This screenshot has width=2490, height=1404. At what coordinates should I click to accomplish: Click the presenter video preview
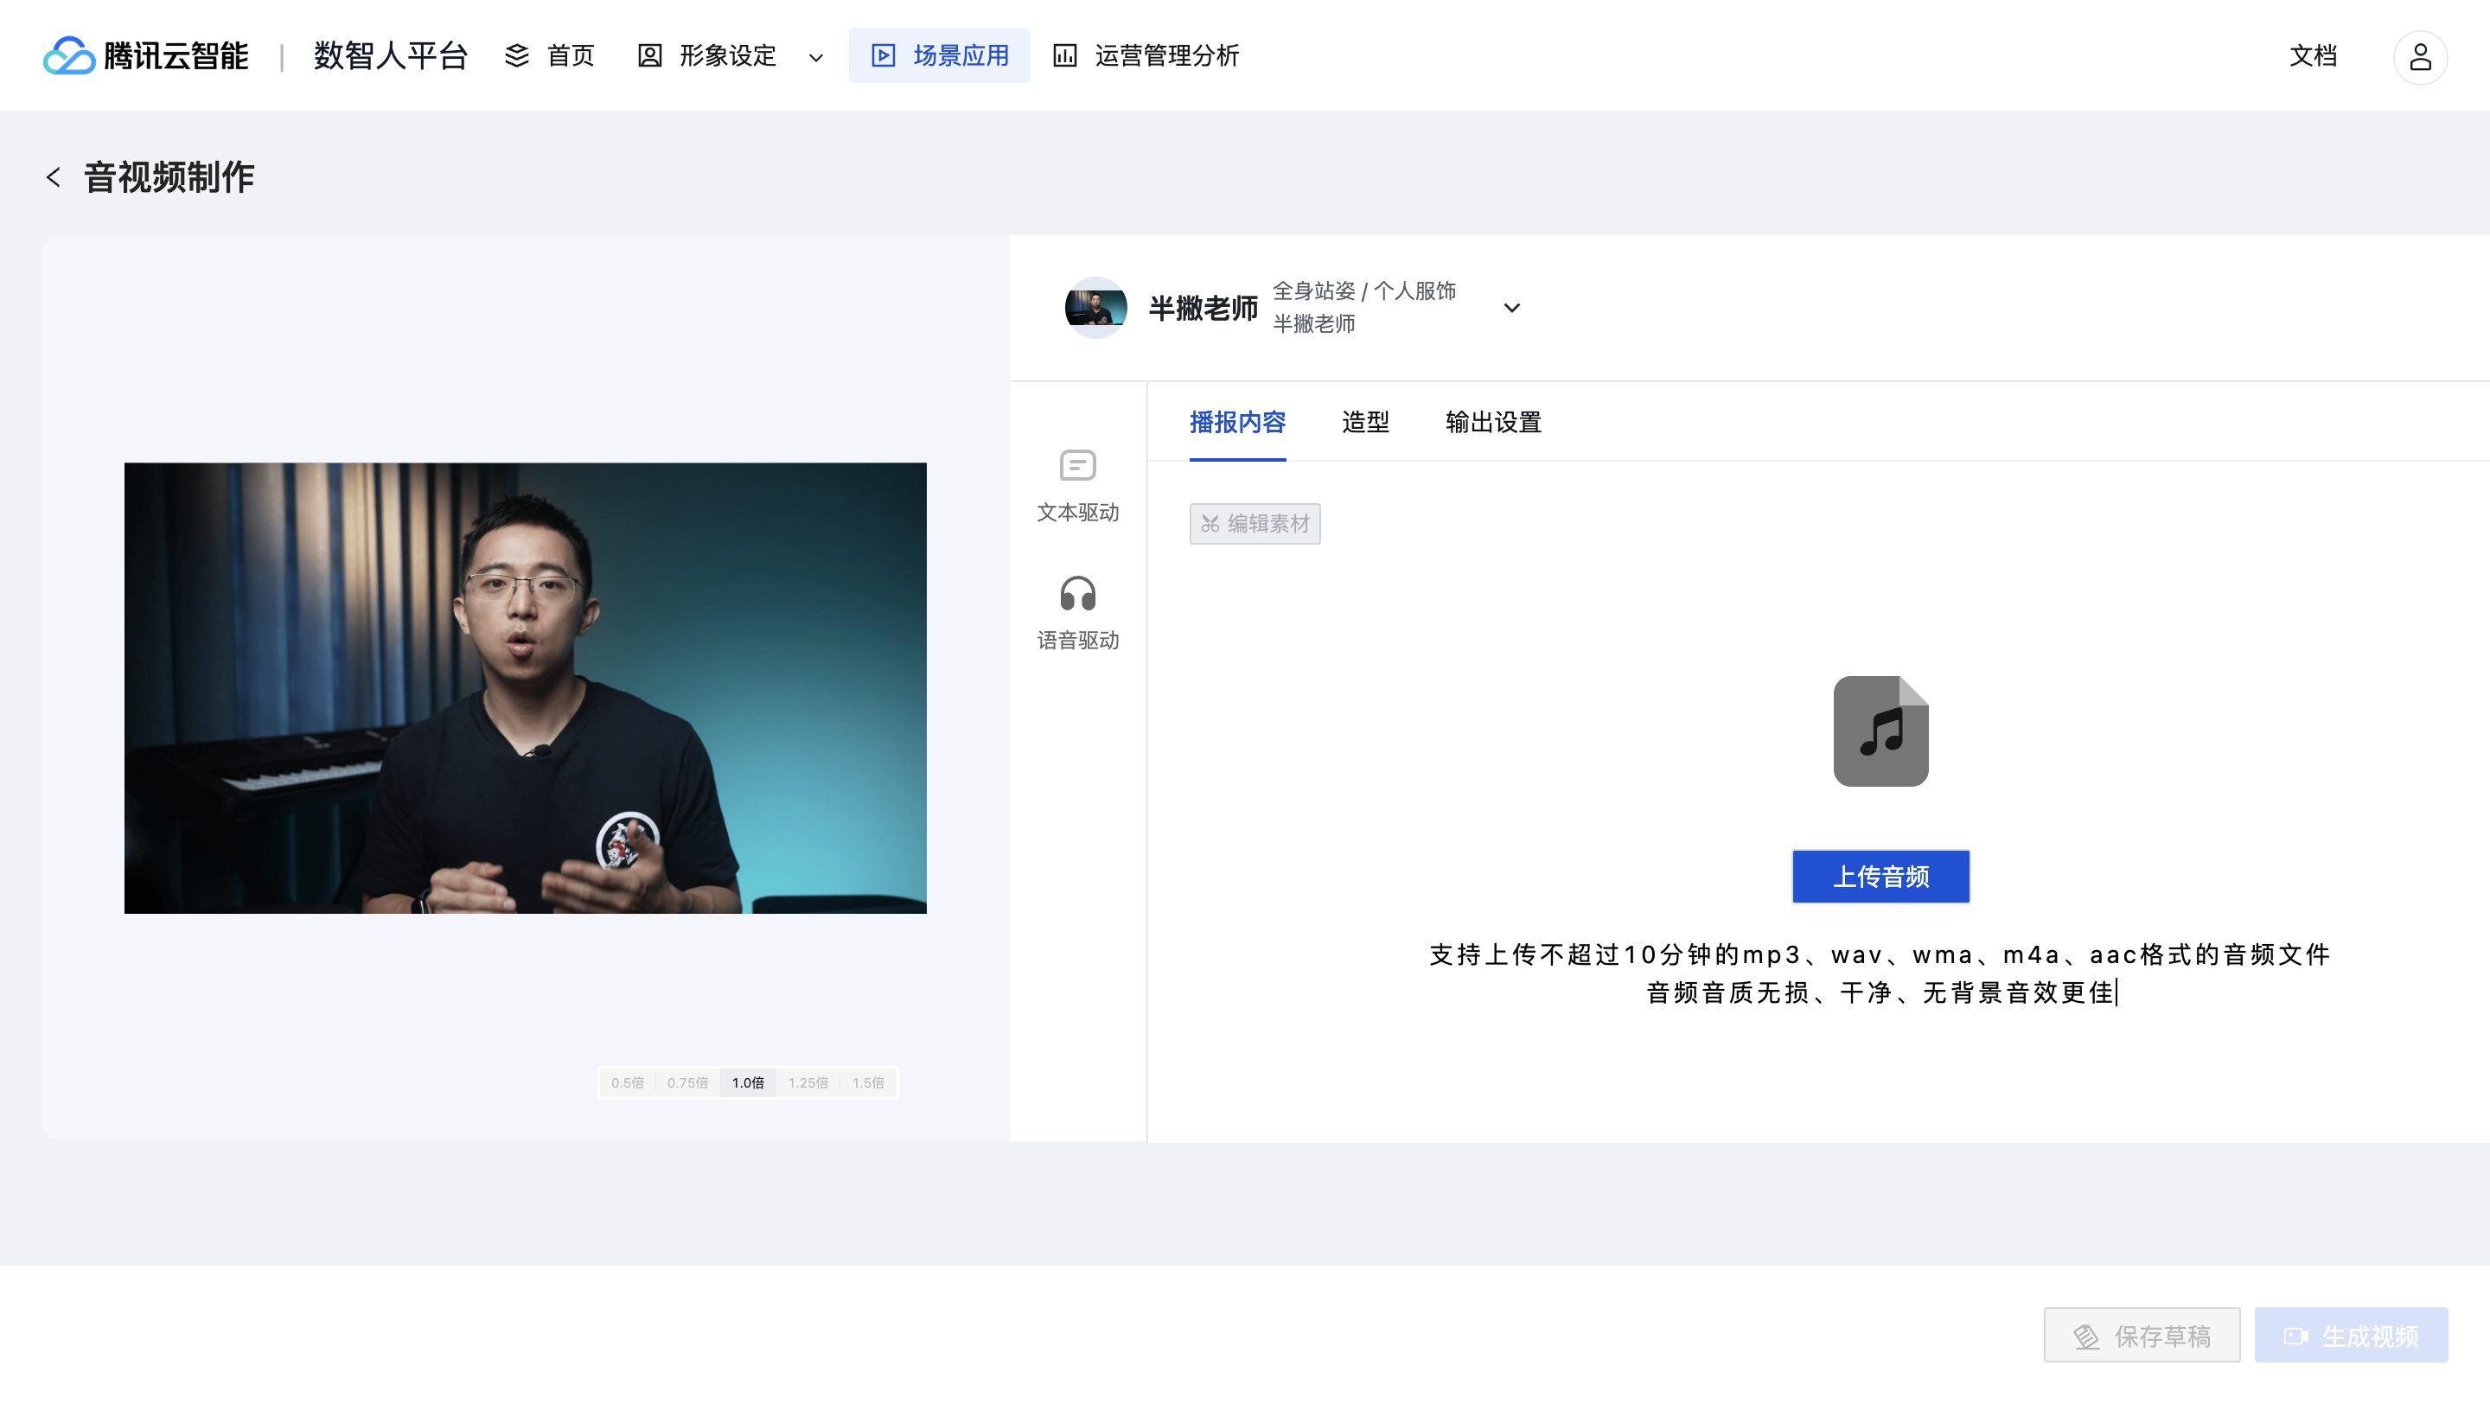525,688
